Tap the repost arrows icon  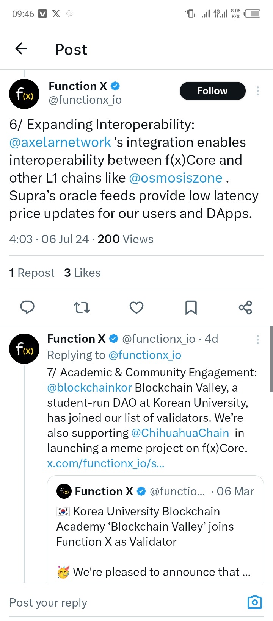(82, 307)
